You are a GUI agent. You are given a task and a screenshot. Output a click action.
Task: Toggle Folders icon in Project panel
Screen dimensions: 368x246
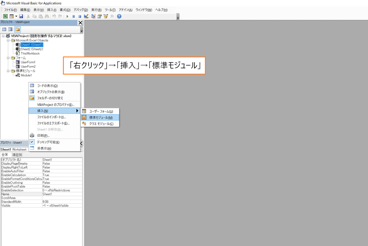click(17, 29)
